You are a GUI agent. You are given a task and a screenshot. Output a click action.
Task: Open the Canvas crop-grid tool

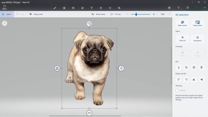[x=110, y=8]
